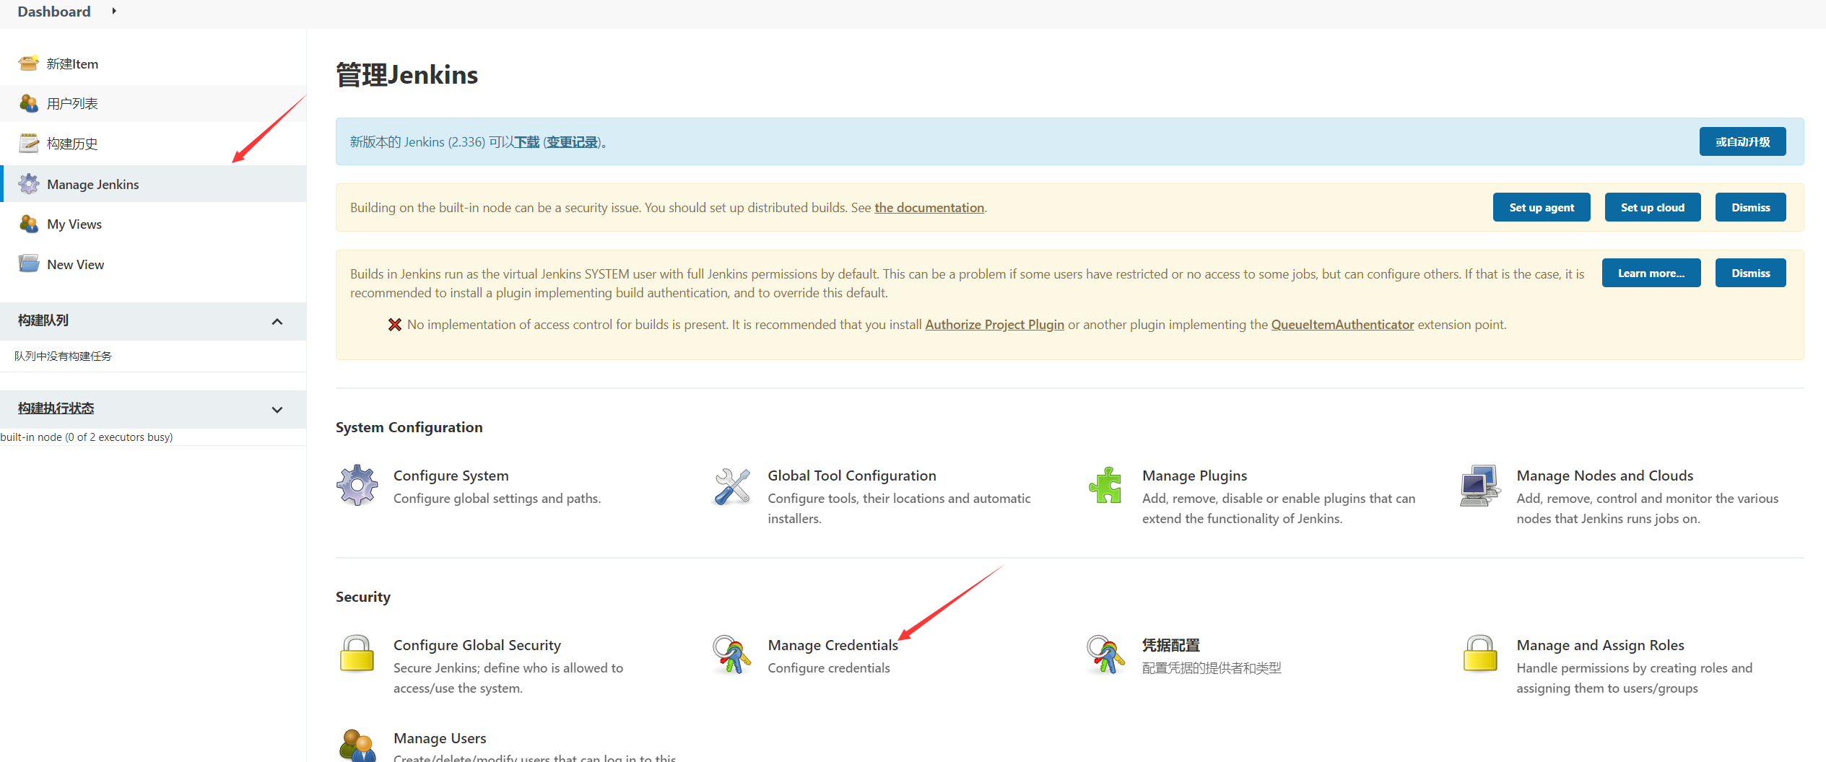Open Manage Users title
The height and width of the screenshot is (762, 1826).
click(x=440, y=738)
